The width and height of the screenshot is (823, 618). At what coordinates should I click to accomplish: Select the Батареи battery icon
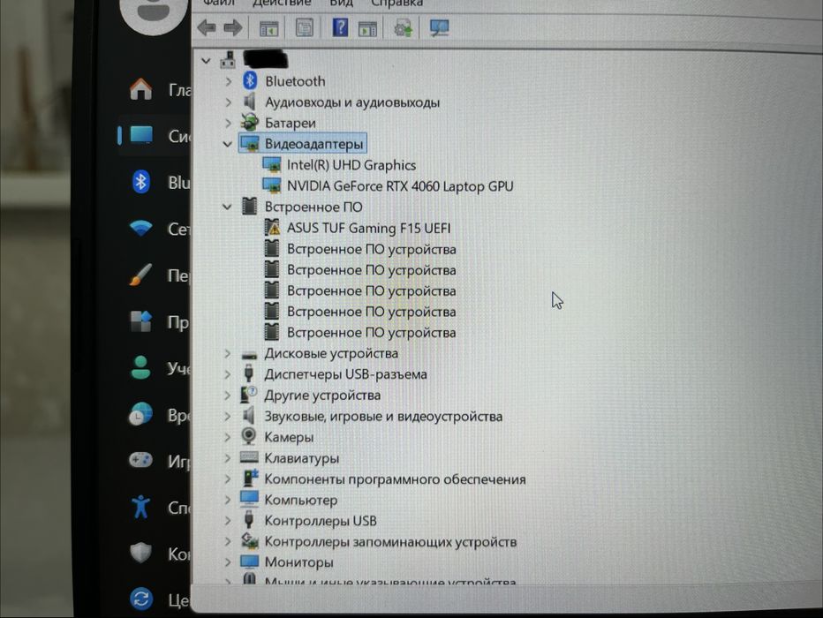pyautogui.click(x=250, y=122)
